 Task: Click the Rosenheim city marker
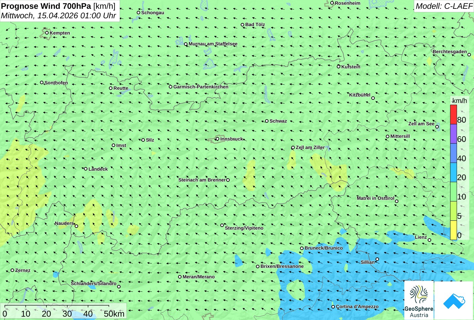coord(332,3)
